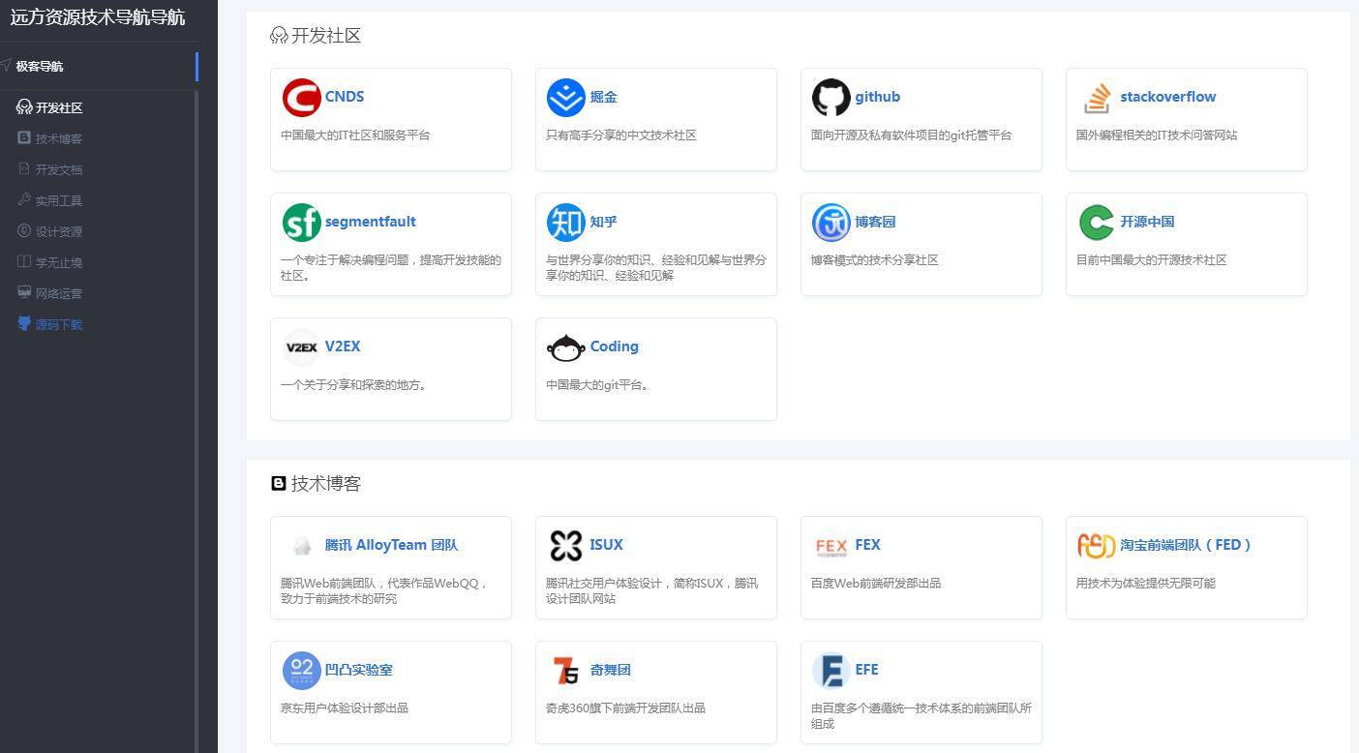Click the github octocat logo icon

(831, 98)
